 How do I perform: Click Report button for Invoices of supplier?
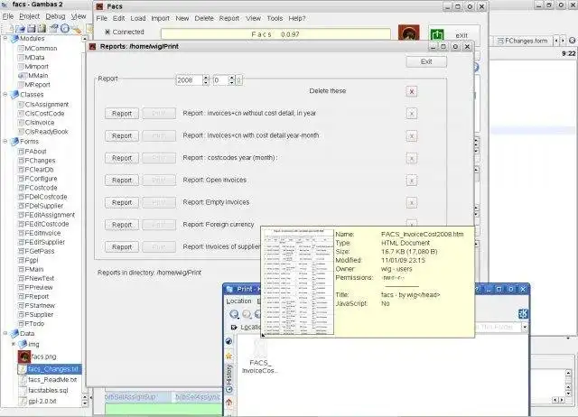[122, 246]
